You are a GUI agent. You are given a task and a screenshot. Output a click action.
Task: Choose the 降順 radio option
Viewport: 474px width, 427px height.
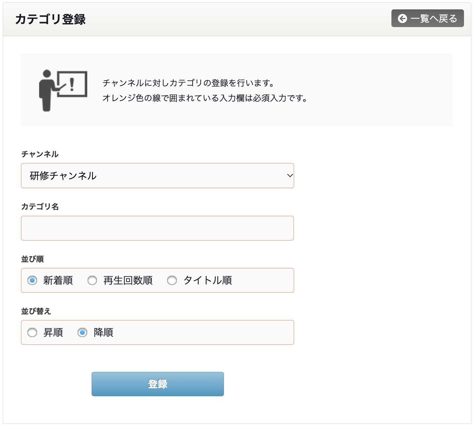[82, 332]
